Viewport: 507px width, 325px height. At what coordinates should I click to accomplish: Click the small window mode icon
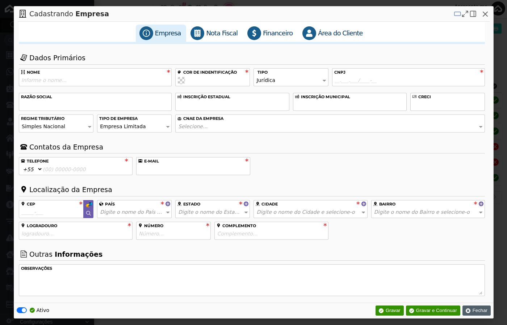tap(457, 14)
